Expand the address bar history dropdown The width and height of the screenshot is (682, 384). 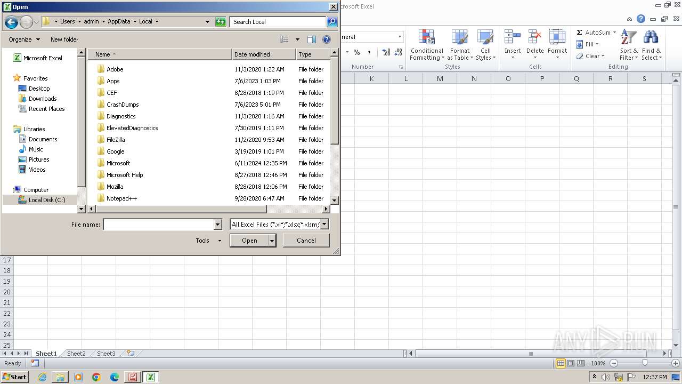(x=207, y=22)
